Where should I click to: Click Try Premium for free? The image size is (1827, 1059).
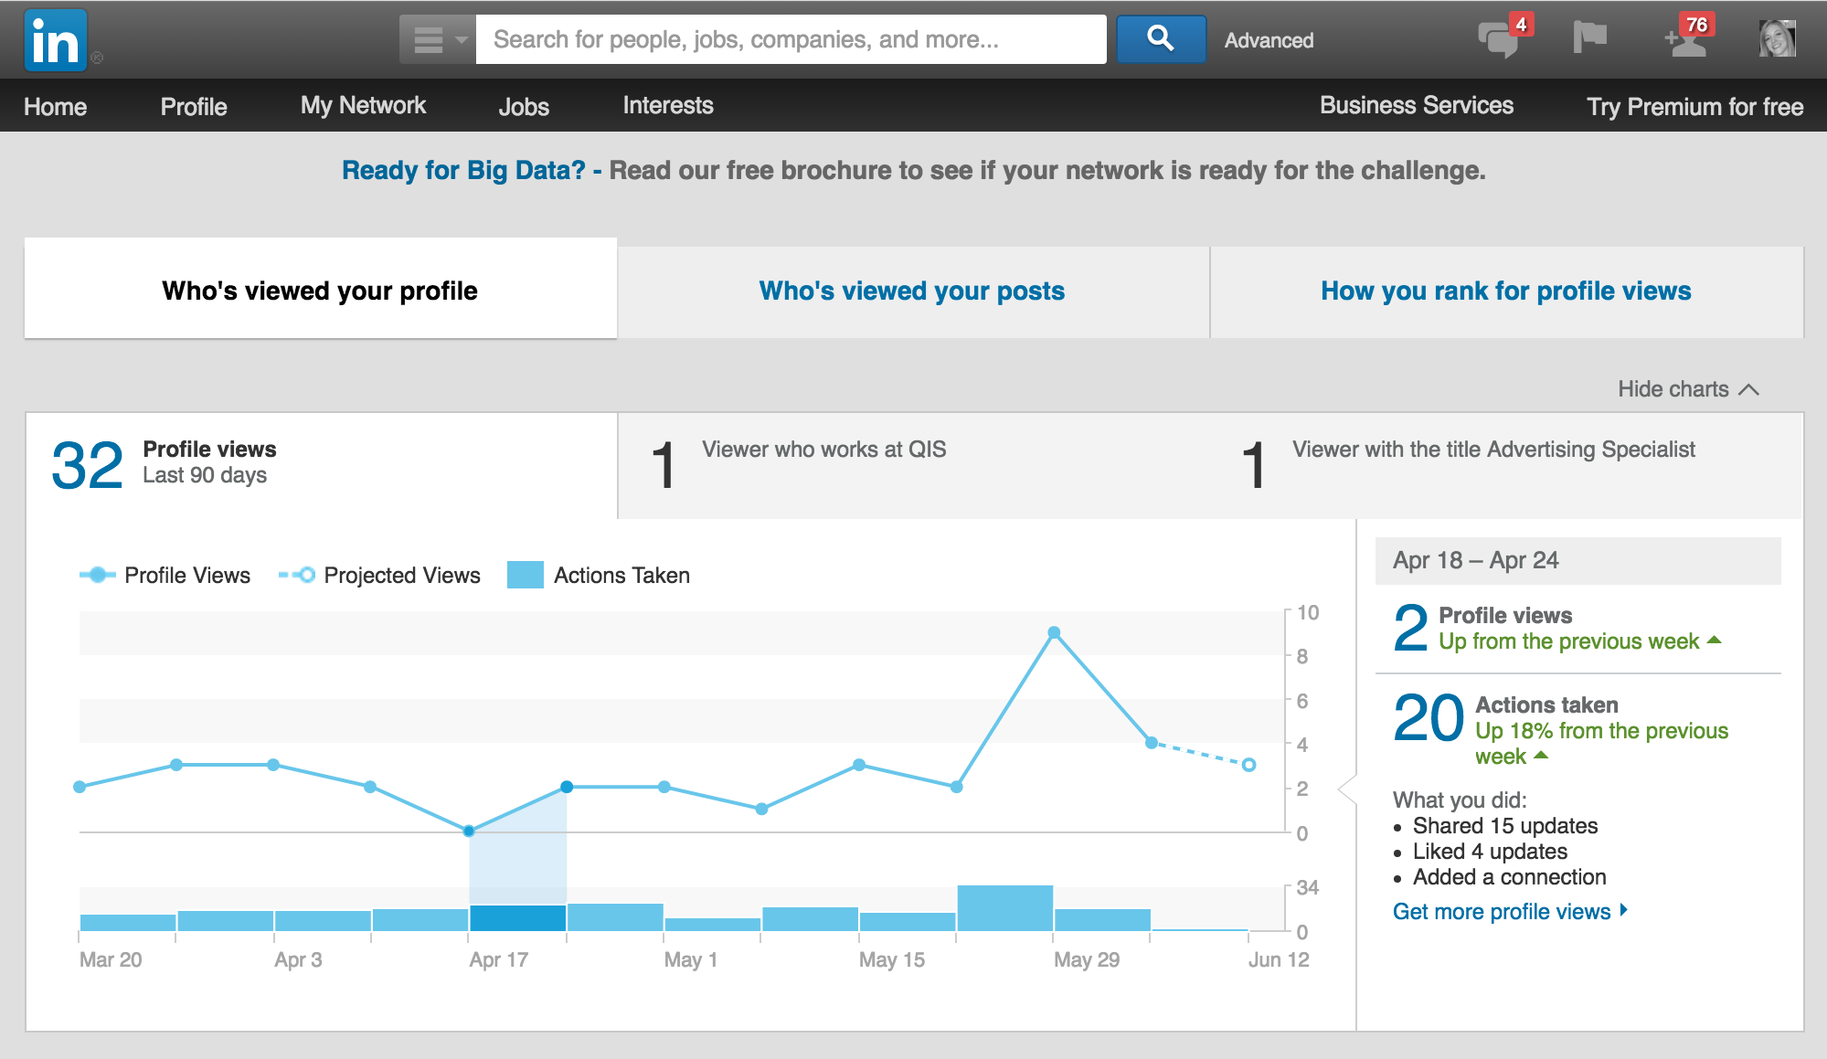pos(1694,107)
